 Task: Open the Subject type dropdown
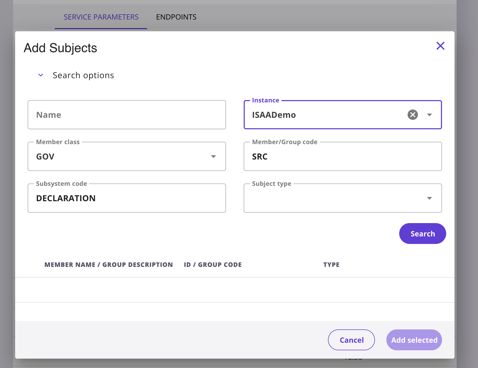coord(430,198)
